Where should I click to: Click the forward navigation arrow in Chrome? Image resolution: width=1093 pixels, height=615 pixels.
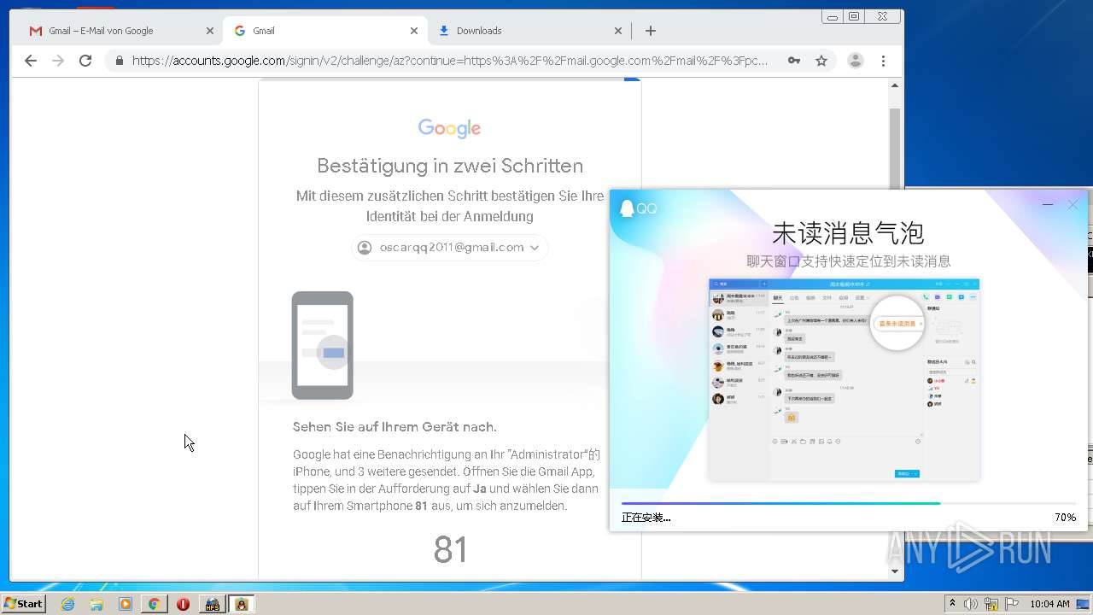pyautogui.click(x=58, y=61)
